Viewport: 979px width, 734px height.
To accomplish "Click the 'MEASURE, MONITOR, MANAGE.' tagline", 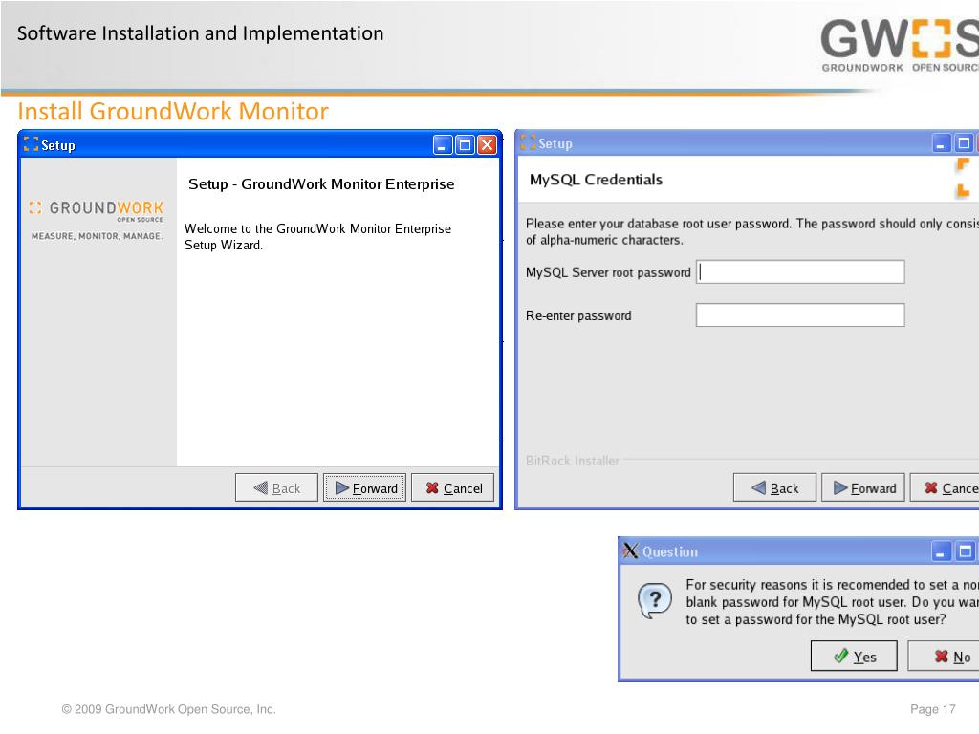I will pos(97,236).
